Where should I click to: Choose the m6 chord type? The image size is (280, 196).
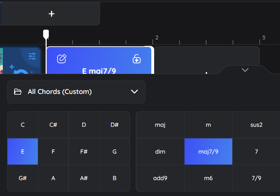click(208, 178)
